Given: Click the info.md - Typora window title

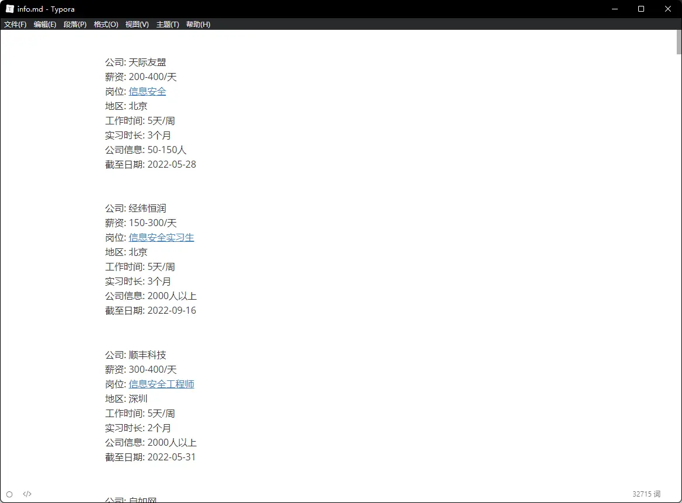Looking at the screenshot, I should [x=46, y=9].
